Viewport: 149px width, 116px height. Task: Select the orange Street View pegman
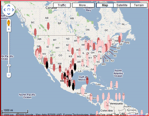pyautogui.click(x=9, y=23)
